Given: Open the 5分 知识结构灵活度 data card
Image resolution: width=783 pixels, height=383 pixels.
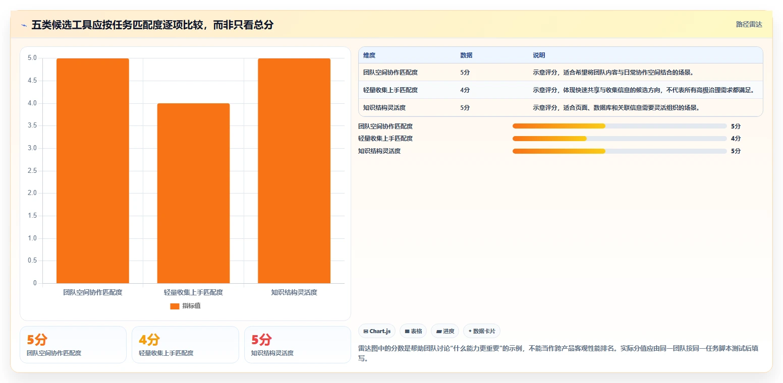Looking at the screenshot, I should (298, 345).
